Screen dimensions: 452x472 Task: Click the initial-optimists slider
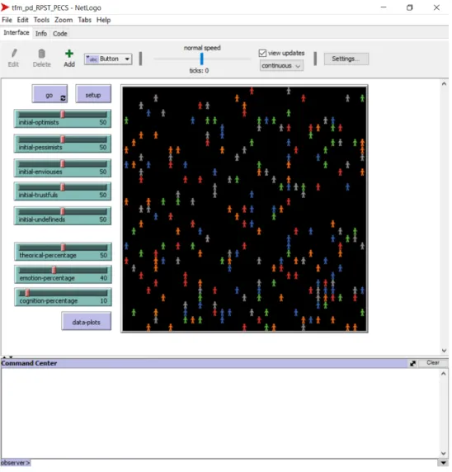pos(63,119)
